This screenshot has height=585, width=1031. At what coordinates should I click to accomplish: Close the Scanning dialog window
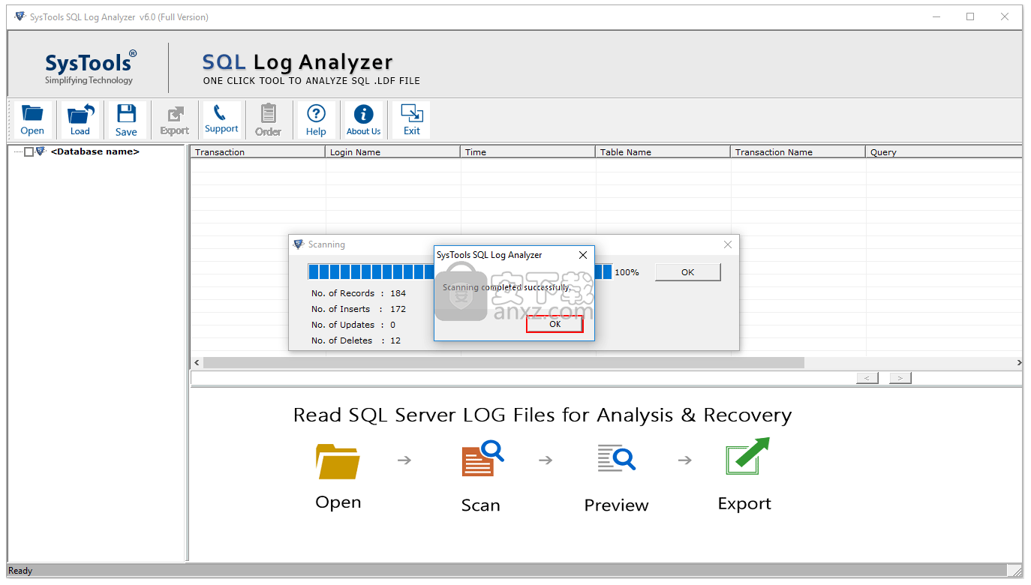[x=727, y=244]
